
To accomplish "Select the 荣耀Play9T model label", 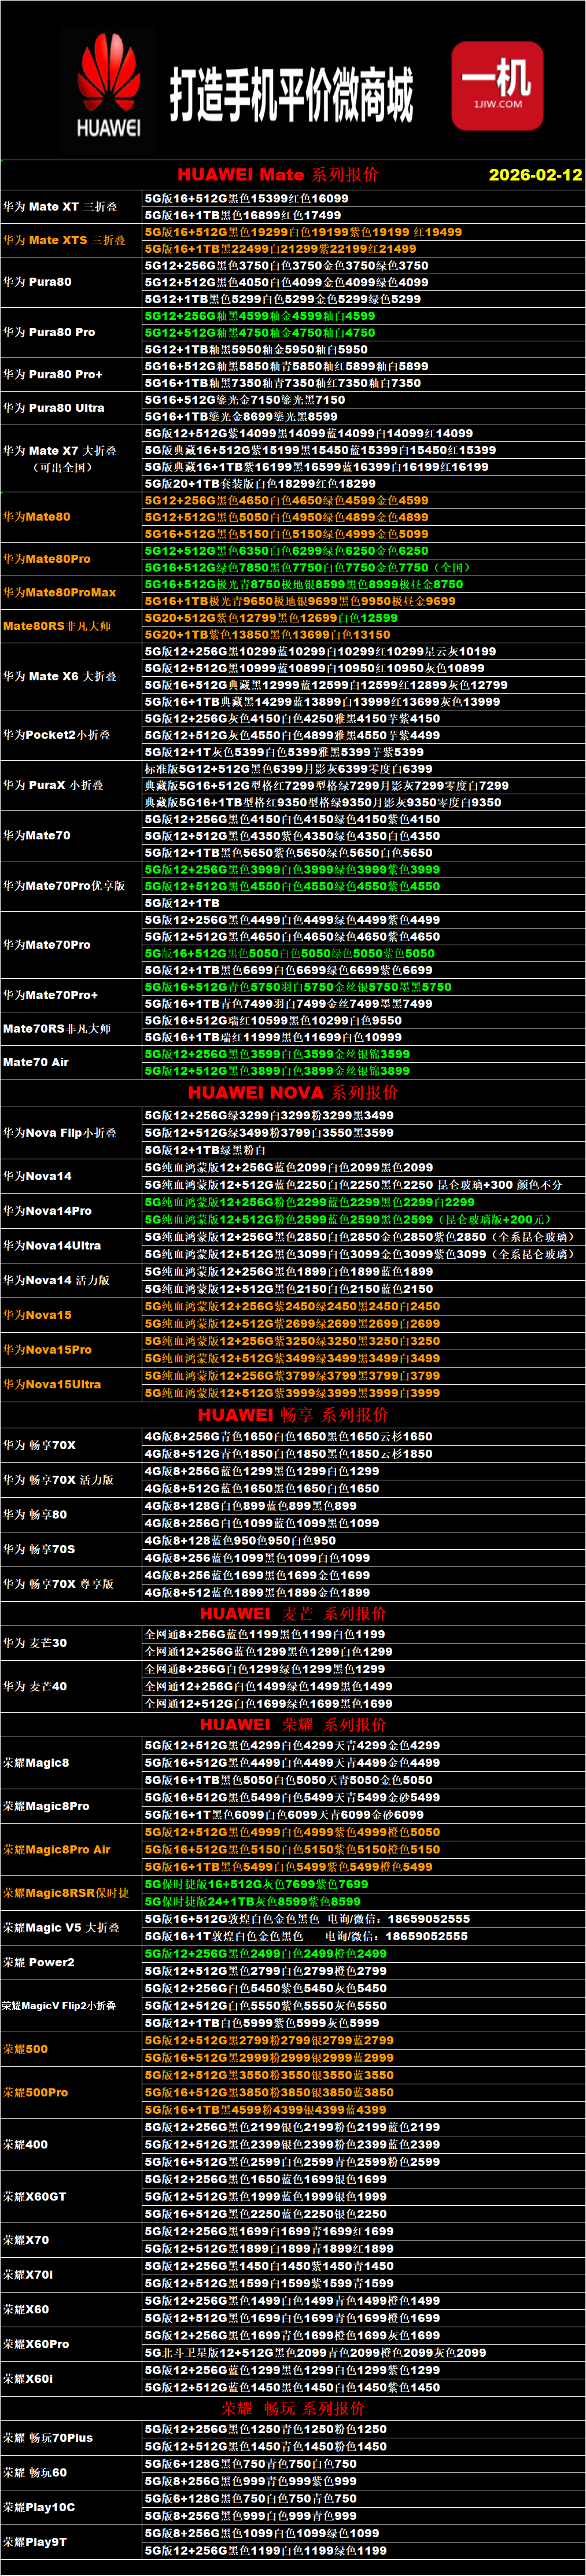I will click(x=35, y=2542).
